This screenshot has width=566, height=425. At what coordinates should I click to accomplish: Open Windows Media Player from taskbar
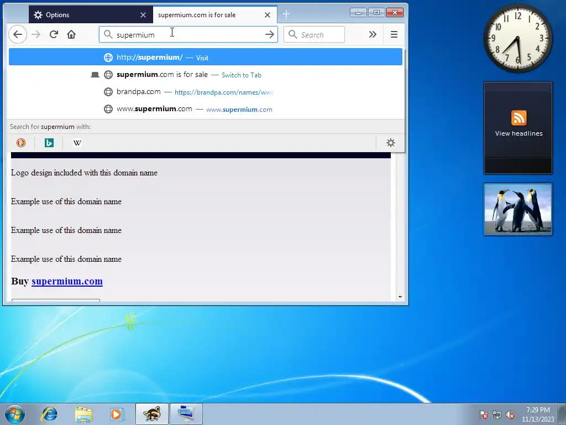[117, 414]
